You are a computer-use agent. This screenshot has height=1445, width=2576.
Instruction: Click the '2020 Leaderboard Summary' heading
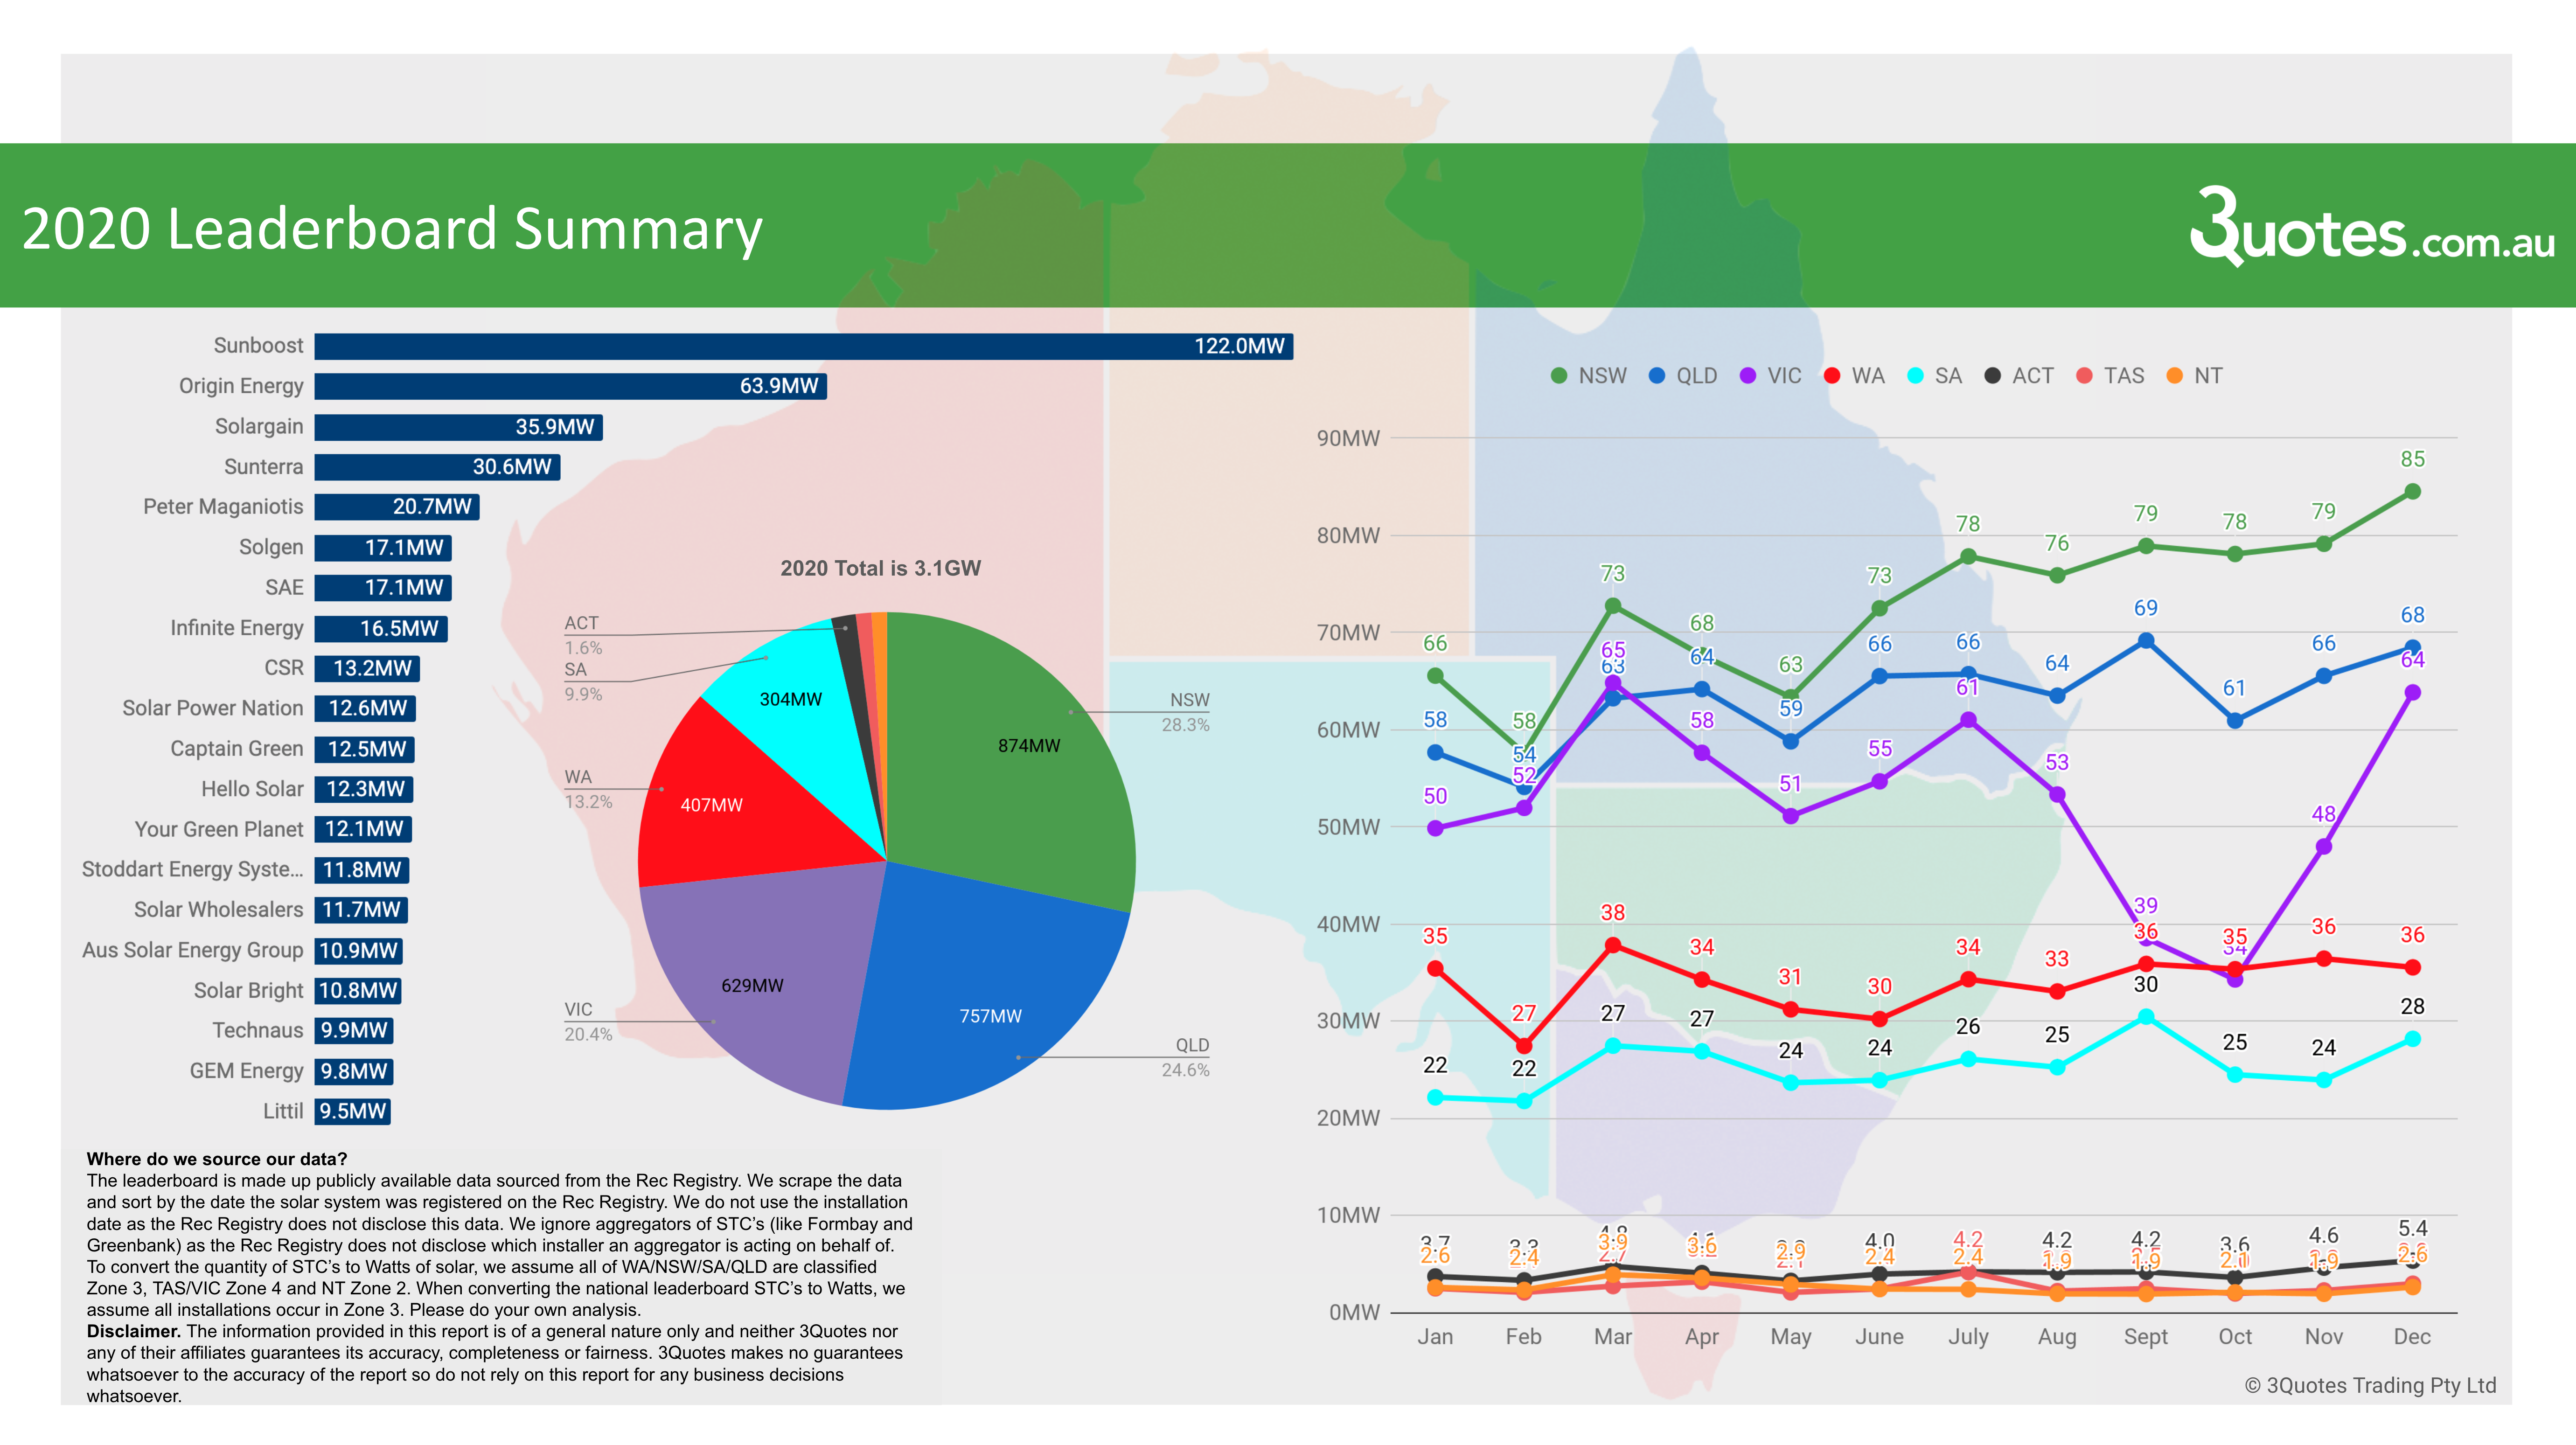(x=392, y=229)
